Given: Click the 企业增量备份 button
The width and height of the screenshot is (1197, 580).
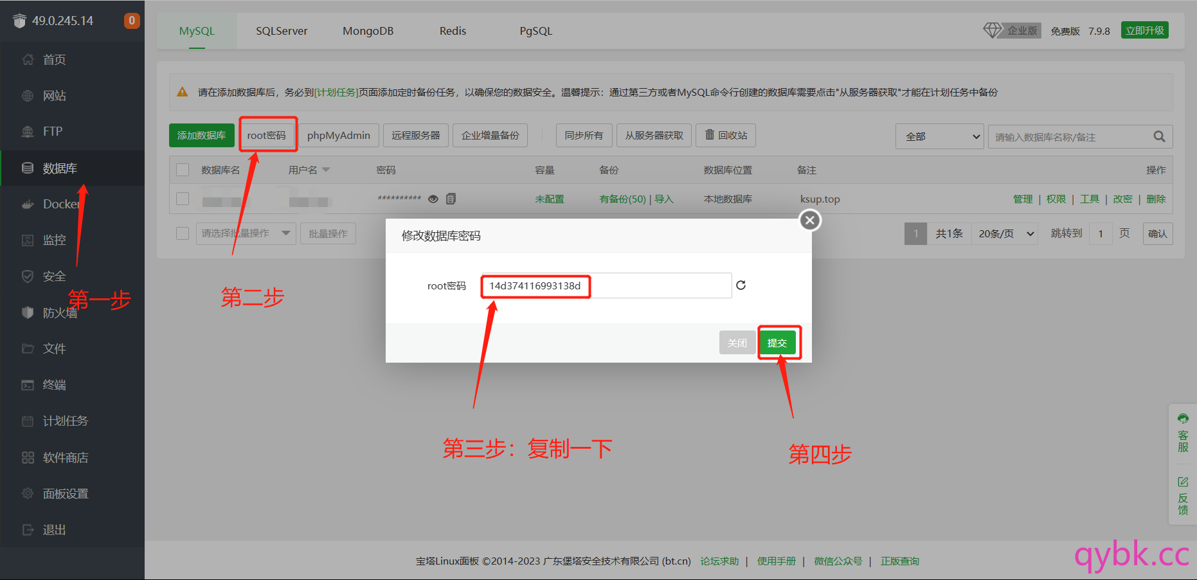Looking at the screenshot, I should [491, 135].
